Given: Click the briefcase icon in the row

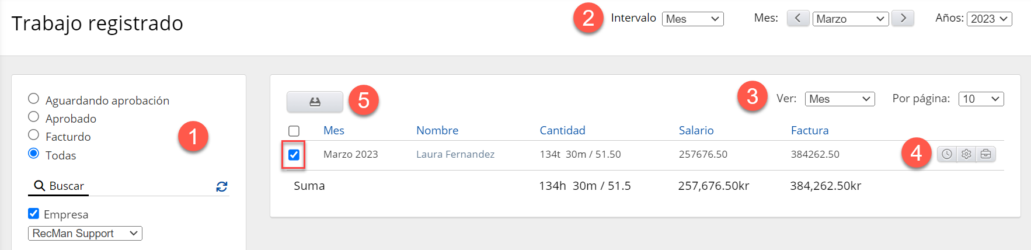Looking at the screenshot, I should tap(985, 154).
